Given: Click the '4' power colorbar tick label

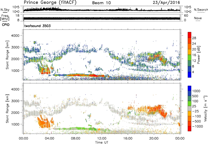Looking at the screenshot, I should (193, 72).
